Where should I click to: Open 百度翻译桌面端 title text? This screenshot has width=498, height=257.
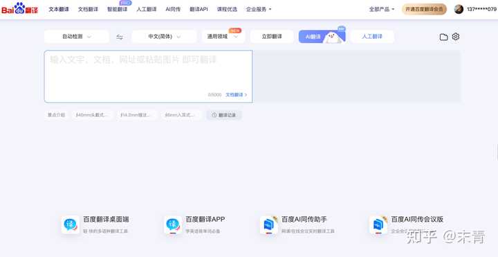tap(106, 219)
